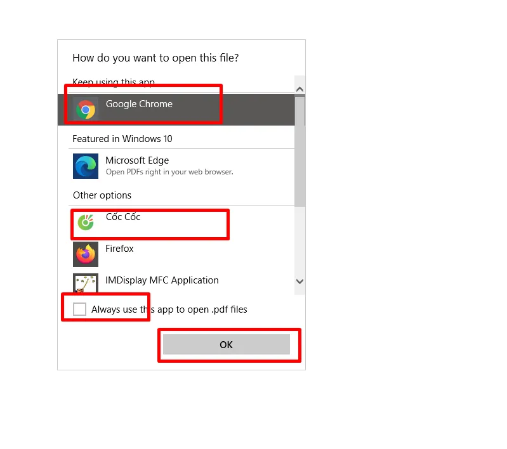Select the Firefox label text

(119, 249)
